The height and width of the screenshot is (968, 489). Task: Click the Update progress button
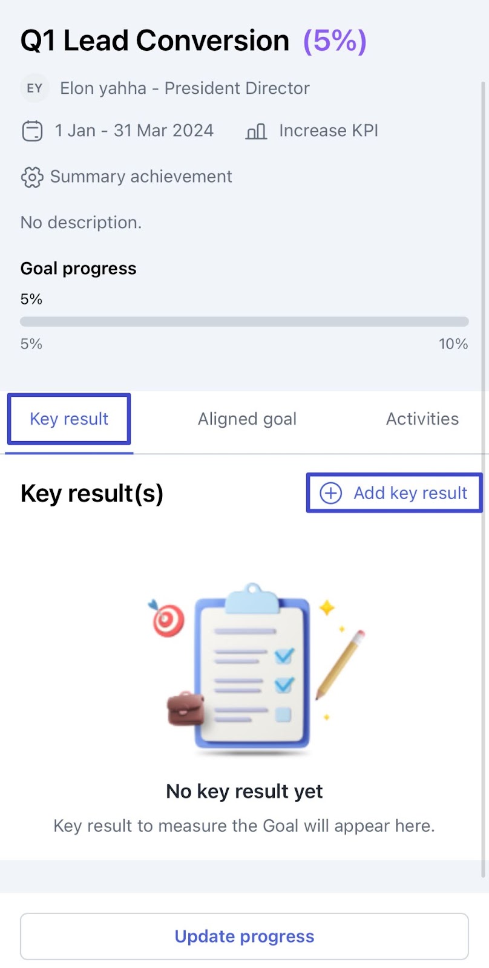point(244,937)
